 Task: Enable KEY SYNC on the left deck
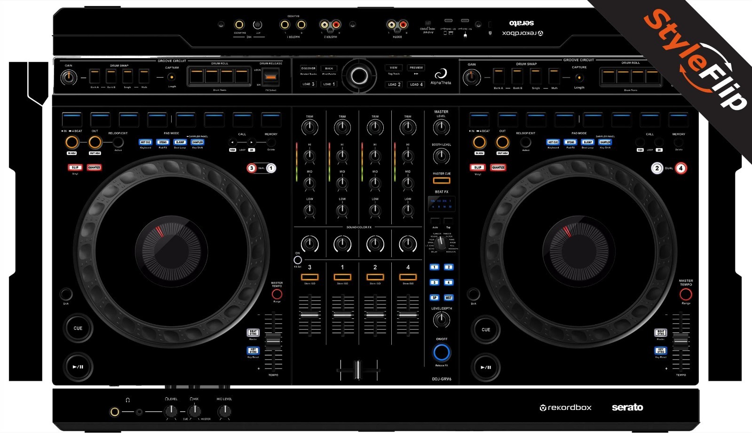tap(253, 351)
